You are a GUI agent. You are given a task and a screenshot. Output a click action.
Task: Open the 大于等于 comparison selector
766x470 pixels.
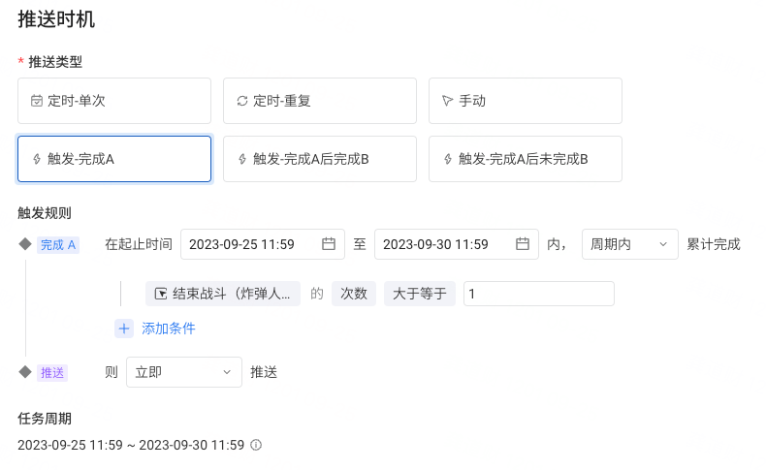420,294
